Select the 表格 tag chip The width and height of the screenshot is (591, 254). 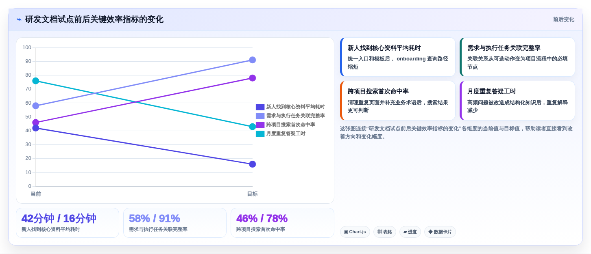385,232
